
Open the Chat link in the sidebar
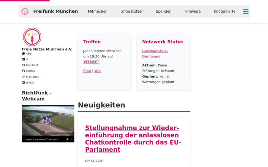pos(29,54)
